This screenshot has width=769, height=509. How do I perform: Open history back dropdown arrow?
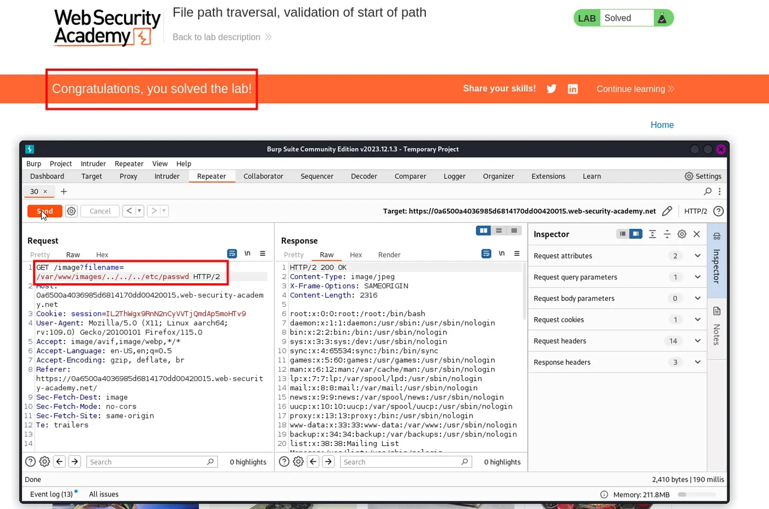(x=140, y=211)
